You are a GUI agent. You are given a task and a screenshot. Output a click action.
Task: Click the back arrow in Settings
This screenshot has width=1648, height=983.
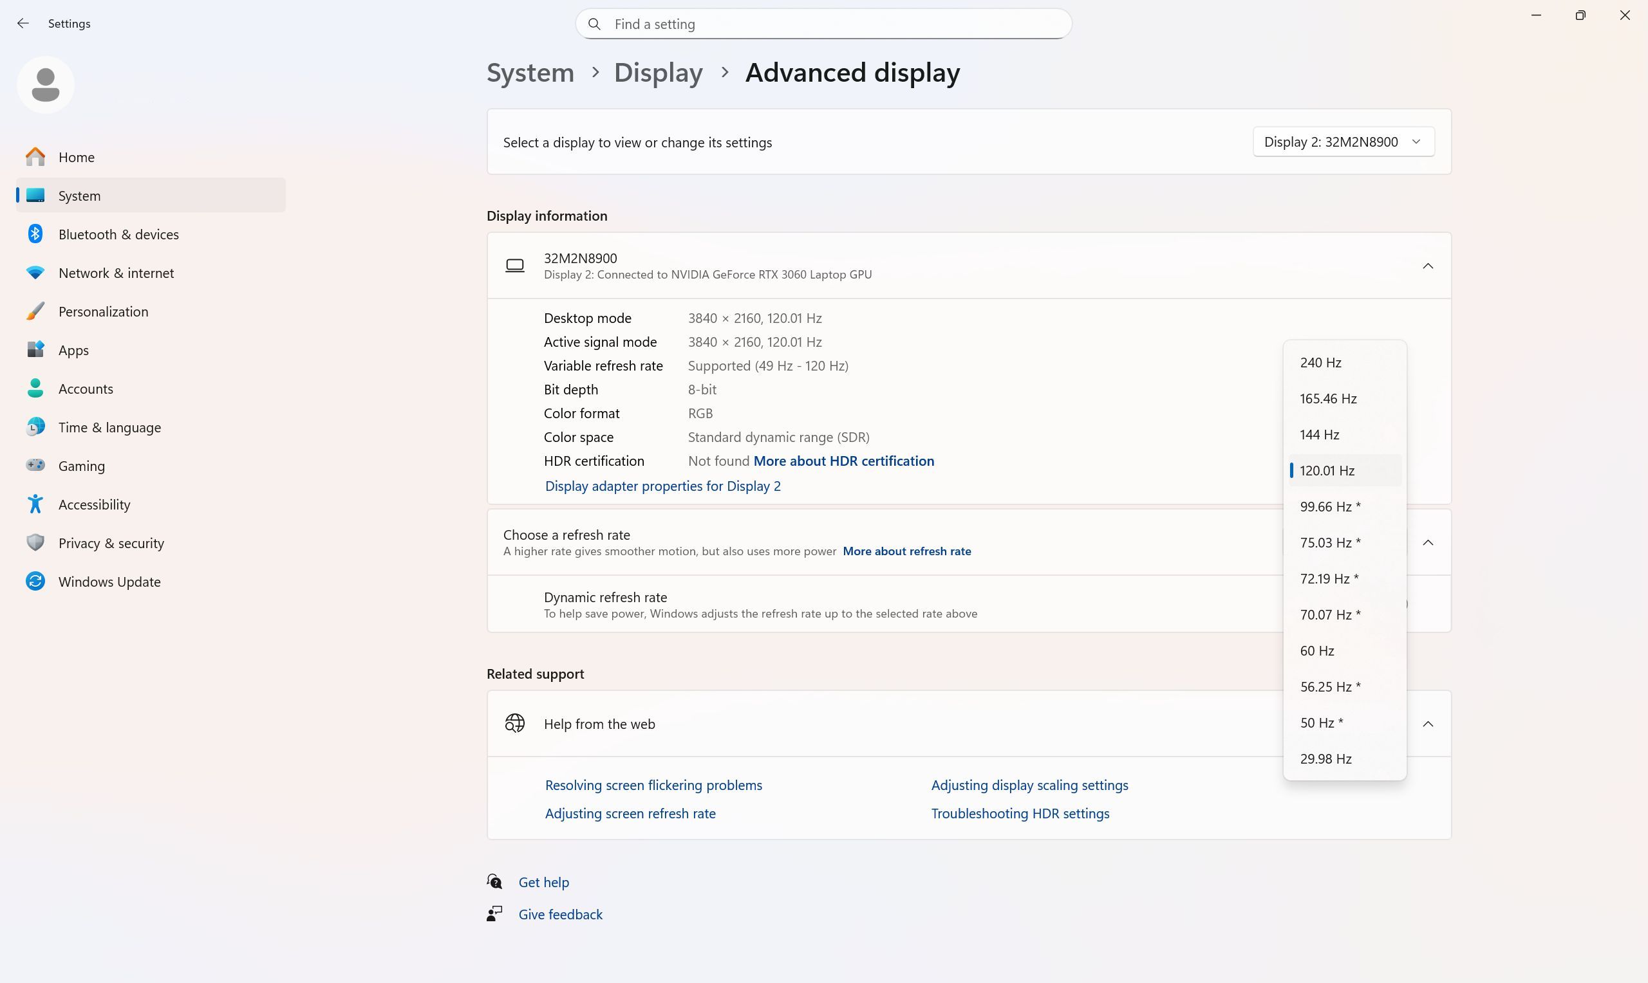click(x=23, y=24)
